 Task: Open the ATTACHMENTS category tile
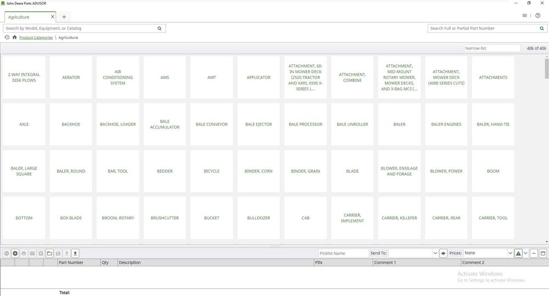(493, 77)
